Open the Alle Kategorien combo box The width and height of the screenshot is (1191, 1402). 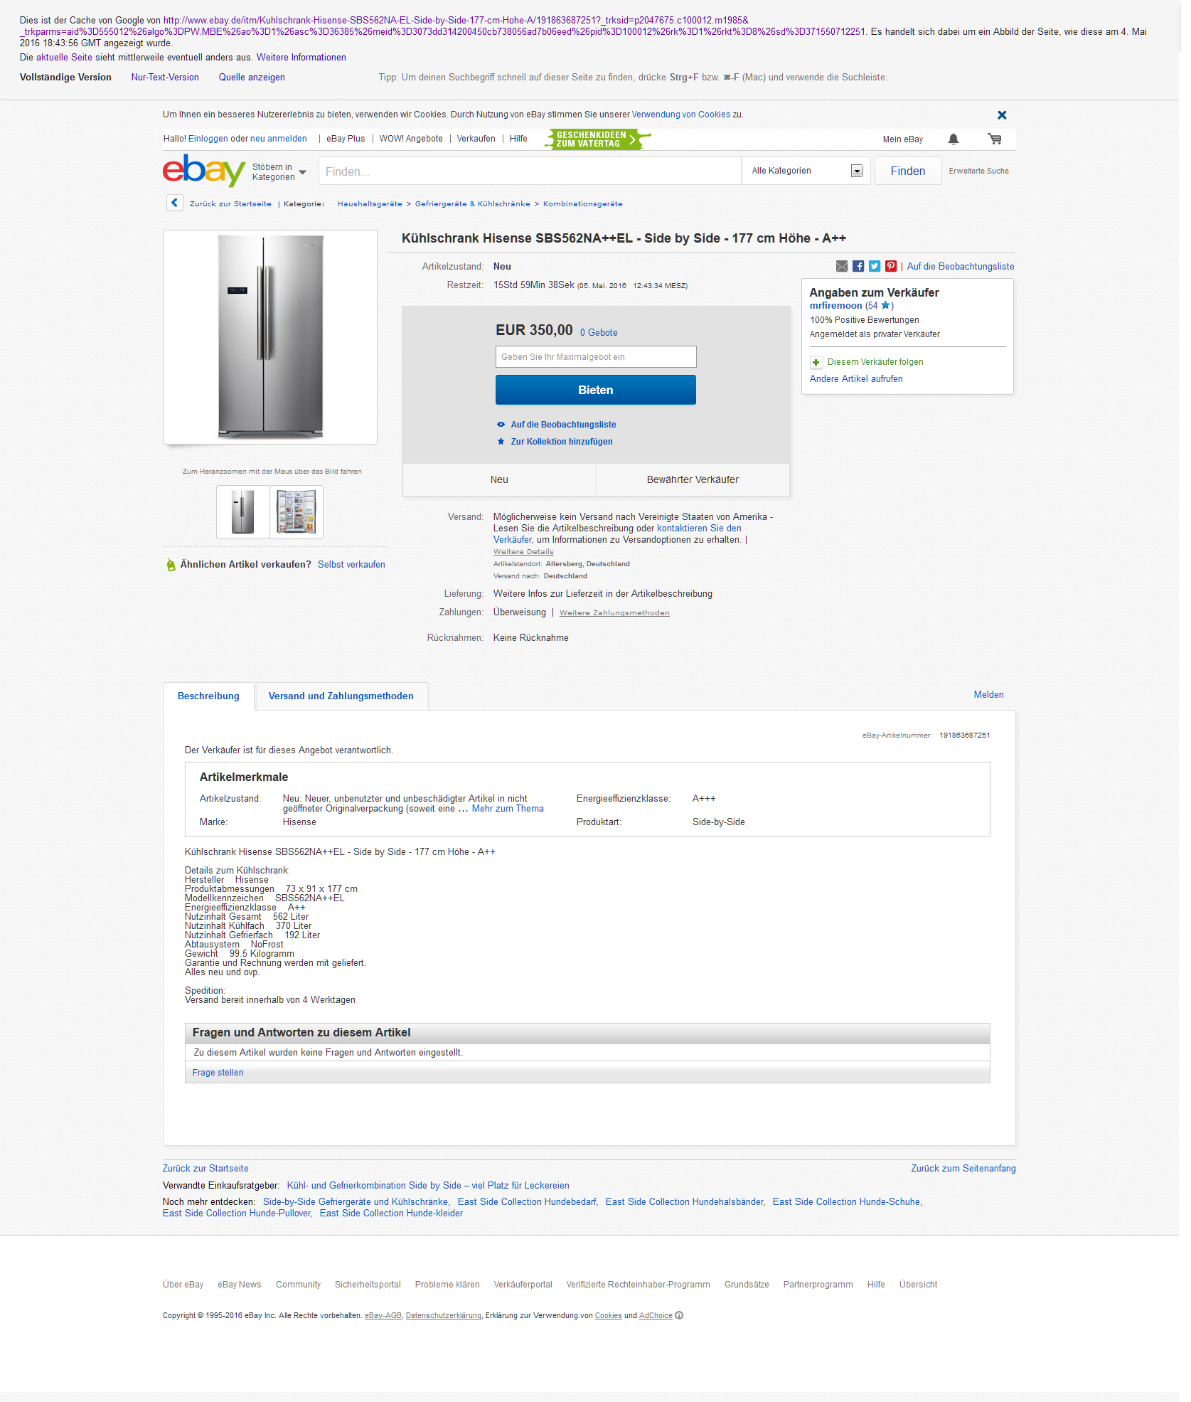(806, 171)
